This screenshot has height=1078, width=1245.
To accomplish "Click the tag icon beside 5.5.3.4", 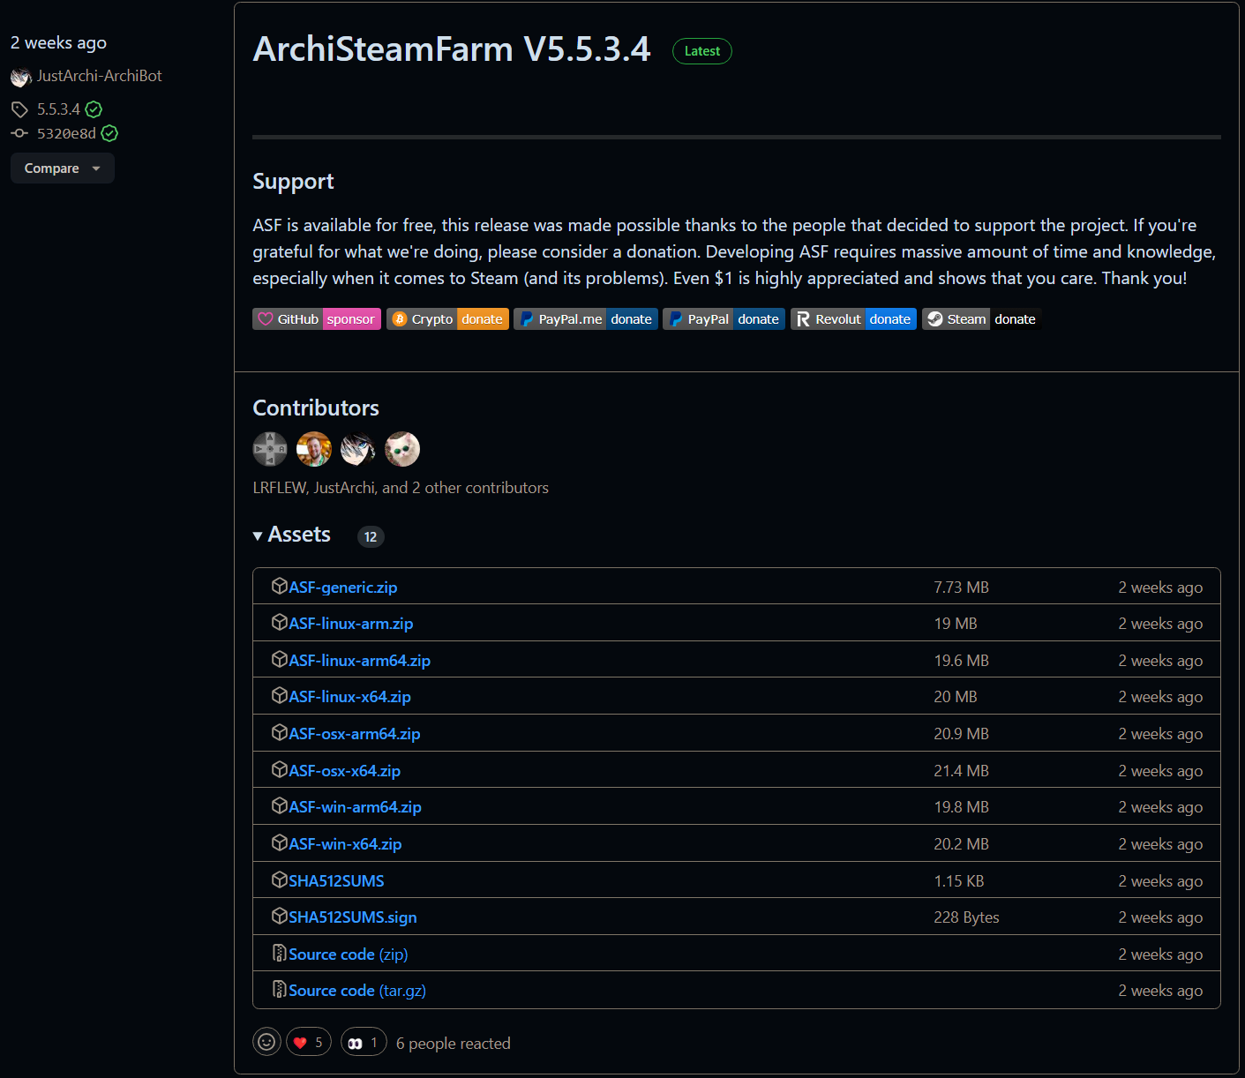I will pos(19,109).
